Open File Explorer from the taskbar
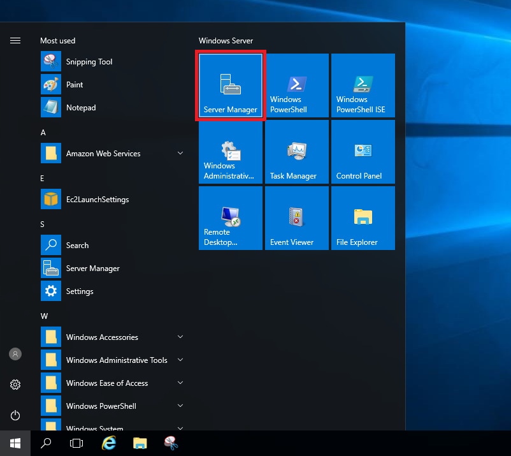This screenshot has width=511, height=456. [140, 443]
